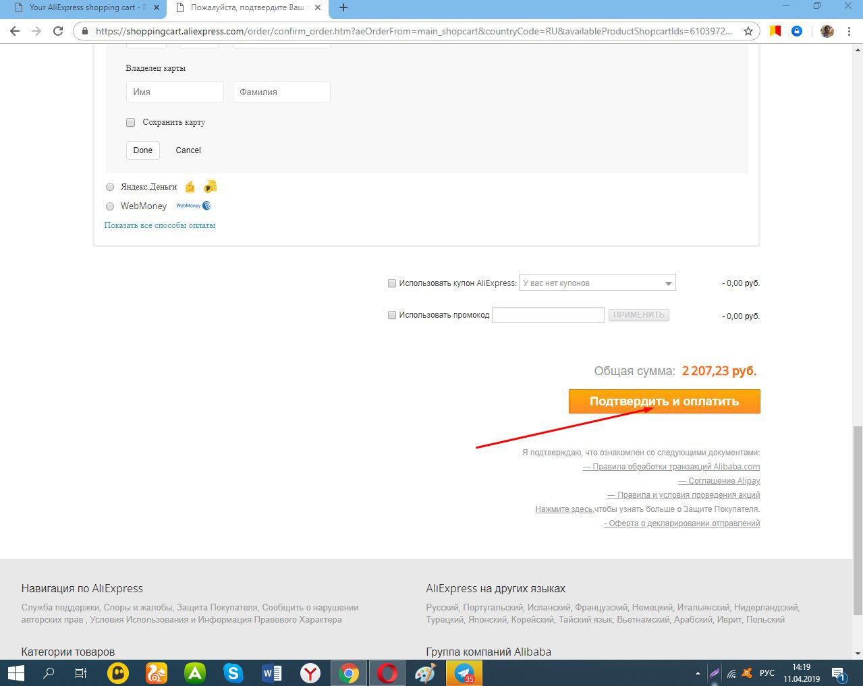Image resolution: width=863 pixels, height=686 pixels.
Task: Open 'Оферта о декларировании отправлений' link
Action: point(681,523)
